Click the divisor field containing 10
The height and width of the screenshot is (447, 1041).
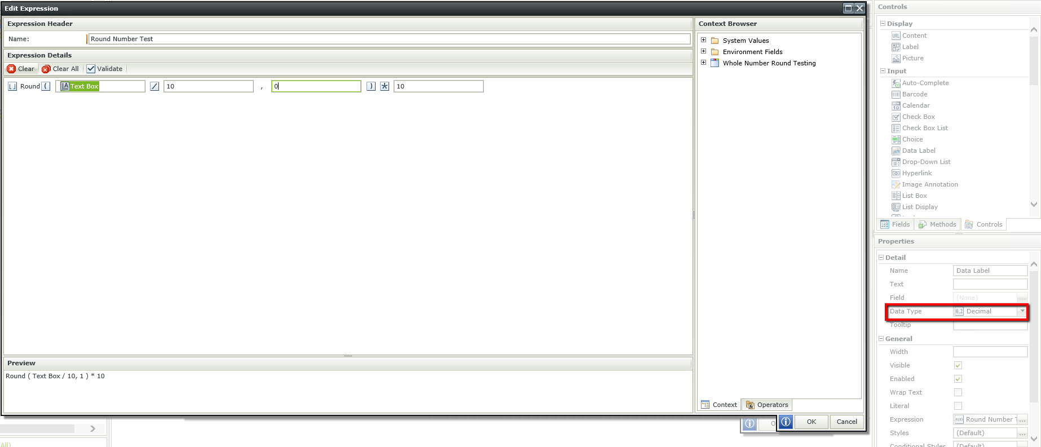[x=209, y=86]
